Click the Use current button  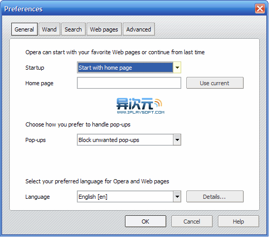coord(215,83)
